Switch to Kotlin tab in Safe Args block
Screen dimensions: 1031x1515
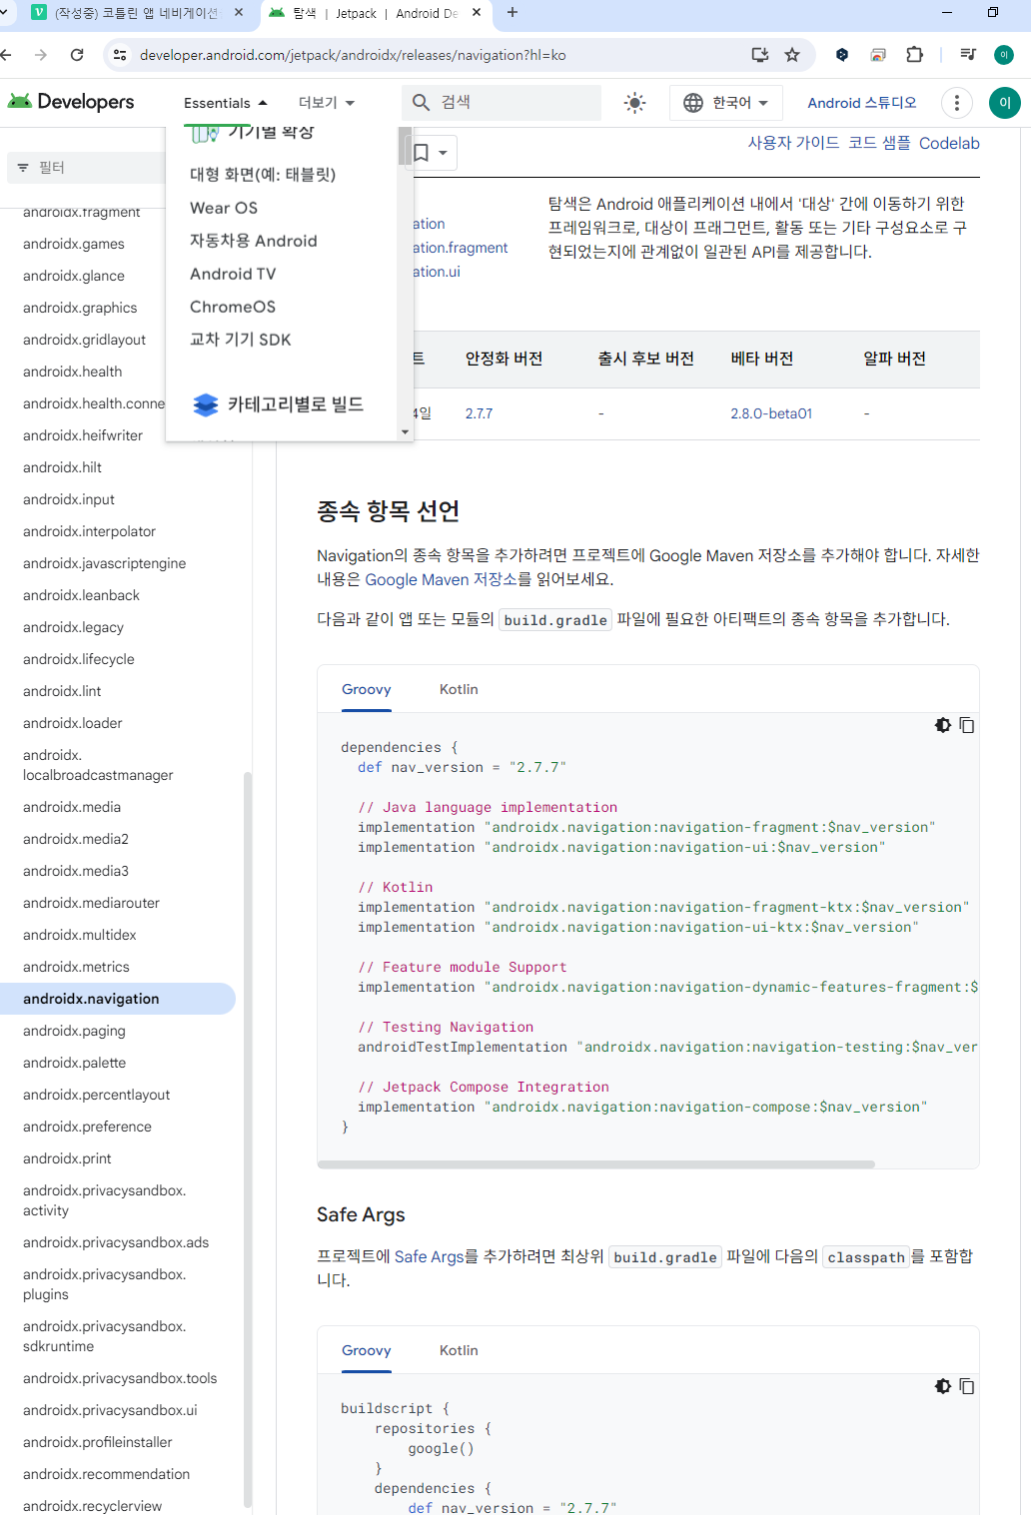click(459, 1350)
